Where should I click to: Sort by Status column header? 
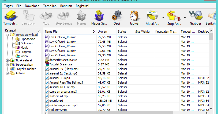[x=125, y=32]
